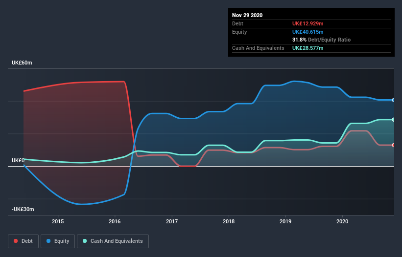402x257 pixels.
Task: Click the -UK£30m y-axis label
Action: [x=23, y=209]
